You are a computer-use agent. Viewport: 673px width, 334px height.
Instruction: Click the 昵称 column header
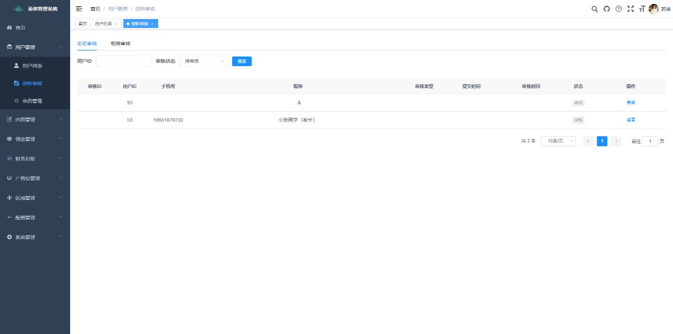click(297, 86)
